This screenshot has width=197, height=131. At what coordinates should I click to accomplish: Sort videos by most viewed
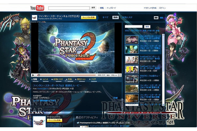[139, 30]
